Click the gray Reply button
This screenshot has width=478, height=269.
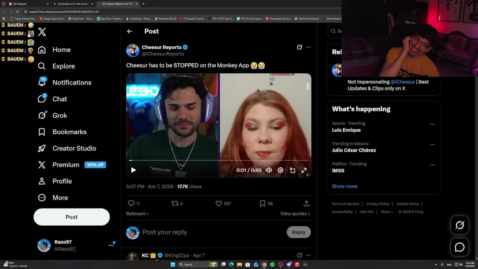pyautogui.click(x=299, y=232)
